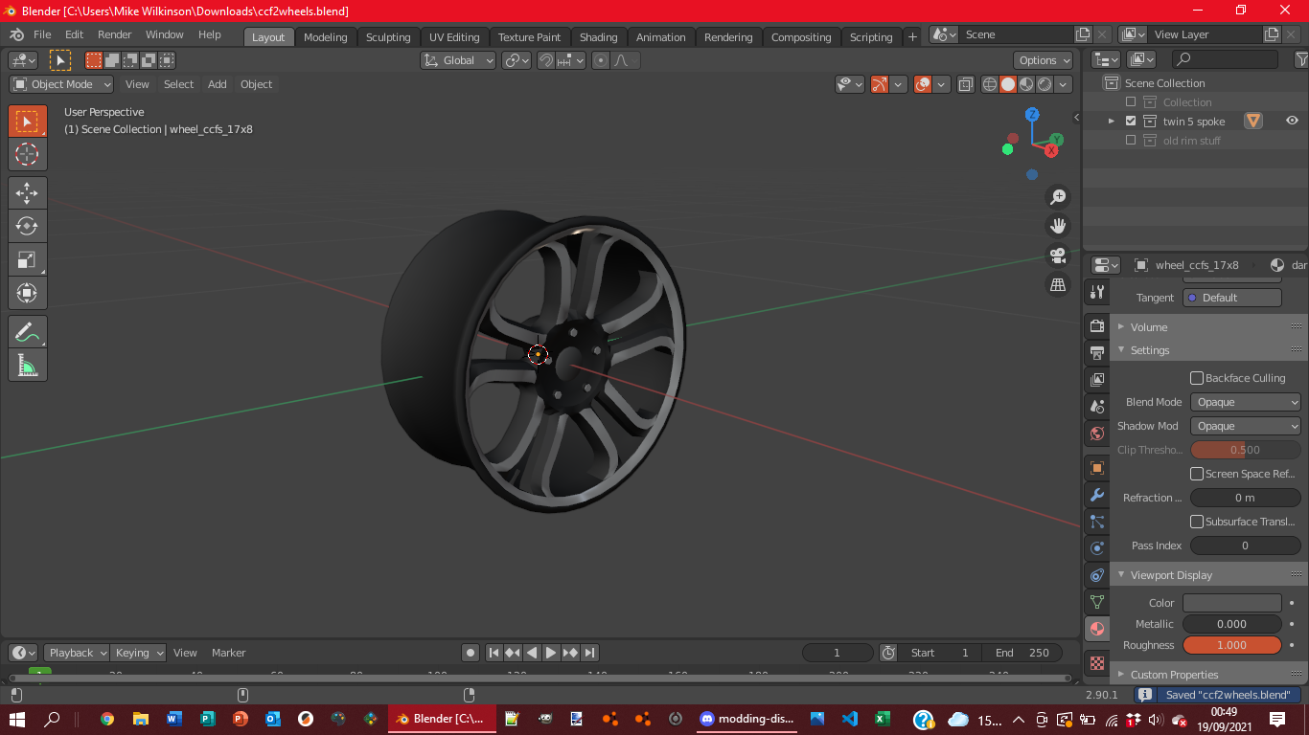1309x735 pixels.
Task: Open the Render menu
Action: click(x=114, y=34)
